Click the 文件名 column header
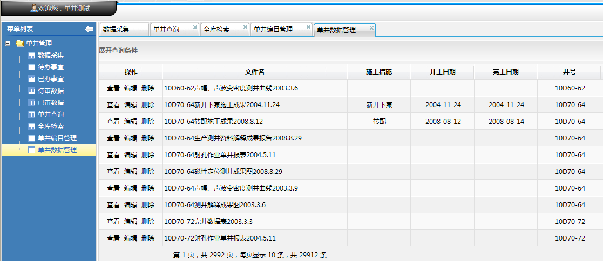Screen dimensions: 603x261 (x=254, y=72)
